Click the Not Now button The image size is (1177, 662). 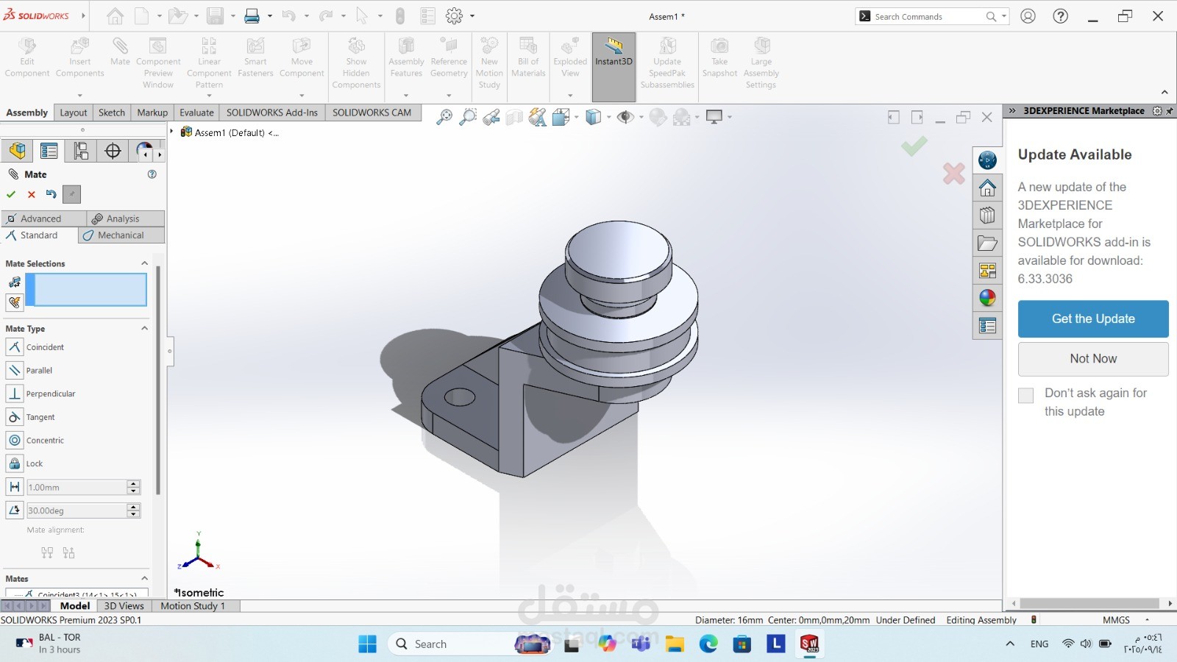(x=1093, y=358)
